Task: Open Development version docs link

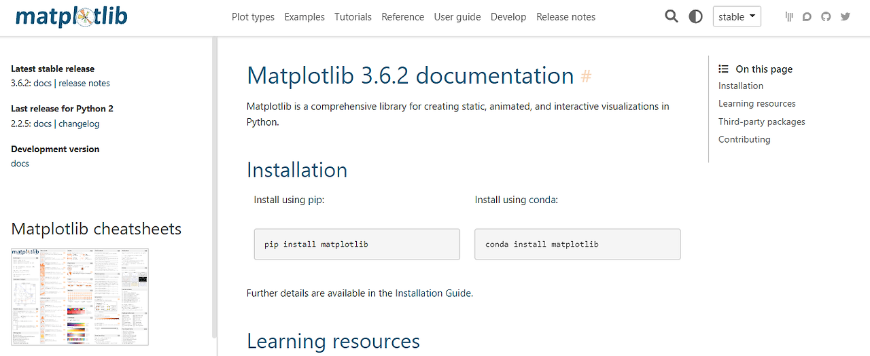Action: click(20, 163)
